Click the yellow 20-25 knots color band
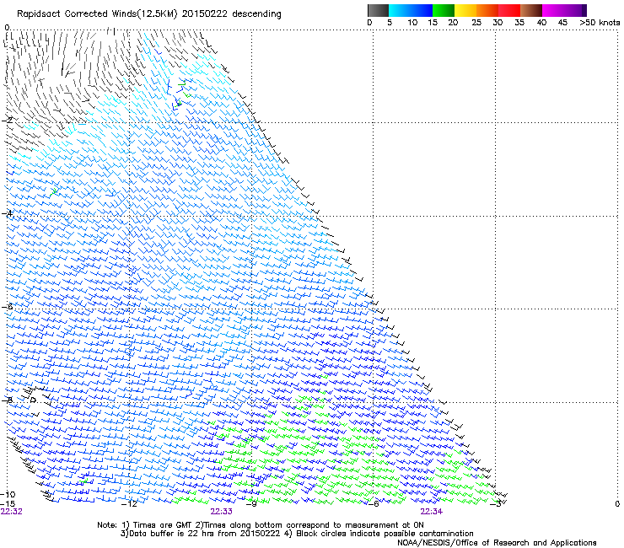Viewport: 624px width, 548px height. coord(465,10)
